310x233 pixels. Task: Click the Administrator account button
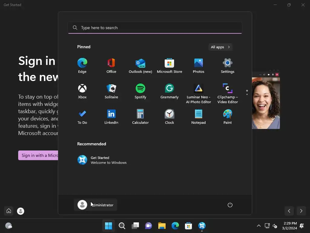[x=96, y=205]
